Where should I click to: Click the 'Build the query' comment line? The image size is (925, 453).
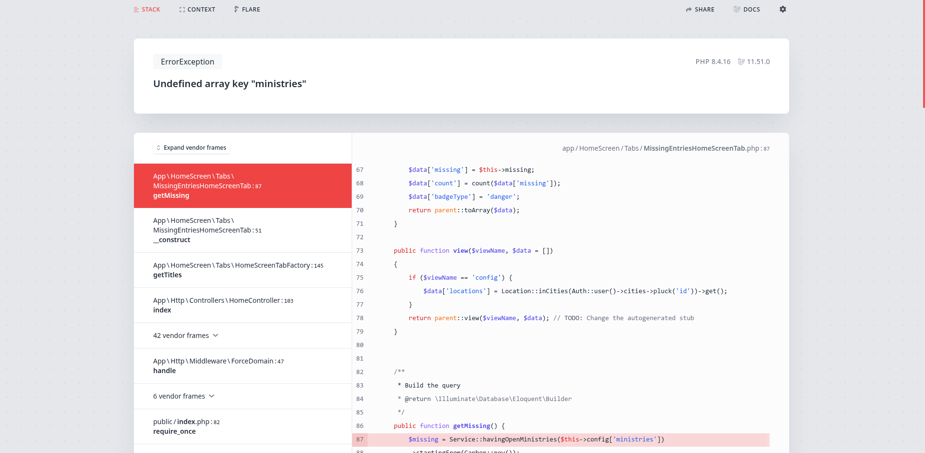click(429, 386)
